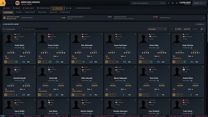Click the News label on the ticker

(x=3, y=116)
